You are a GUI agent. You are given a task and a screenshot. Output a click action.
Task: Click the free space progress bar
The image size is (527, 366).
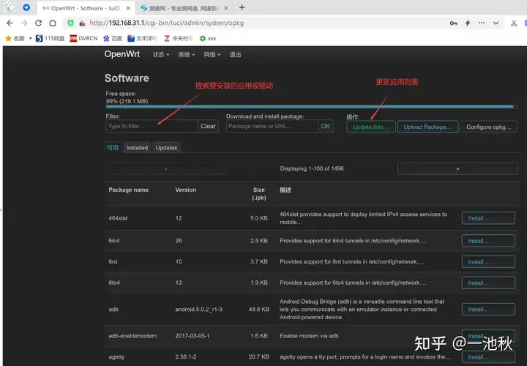coord(312,107)
